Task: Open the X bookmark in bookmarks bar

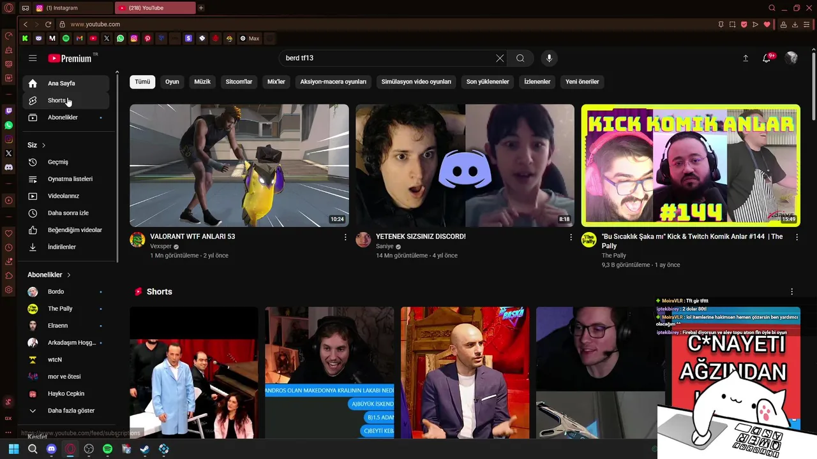Action: click(x=107, y=38)
